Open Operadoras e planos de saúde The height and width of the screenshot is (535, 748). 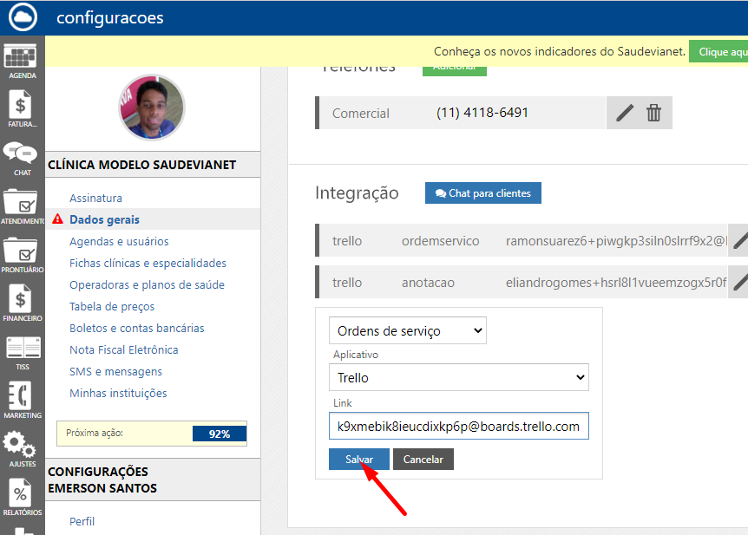click(x=147, y=284)
